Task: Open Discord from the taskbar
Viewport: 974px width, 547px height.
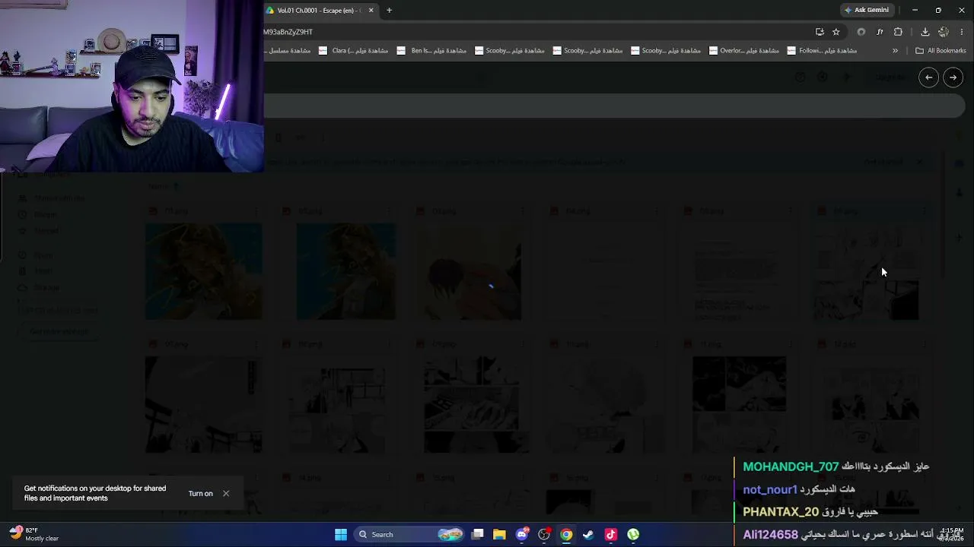Action: (522, 535)
